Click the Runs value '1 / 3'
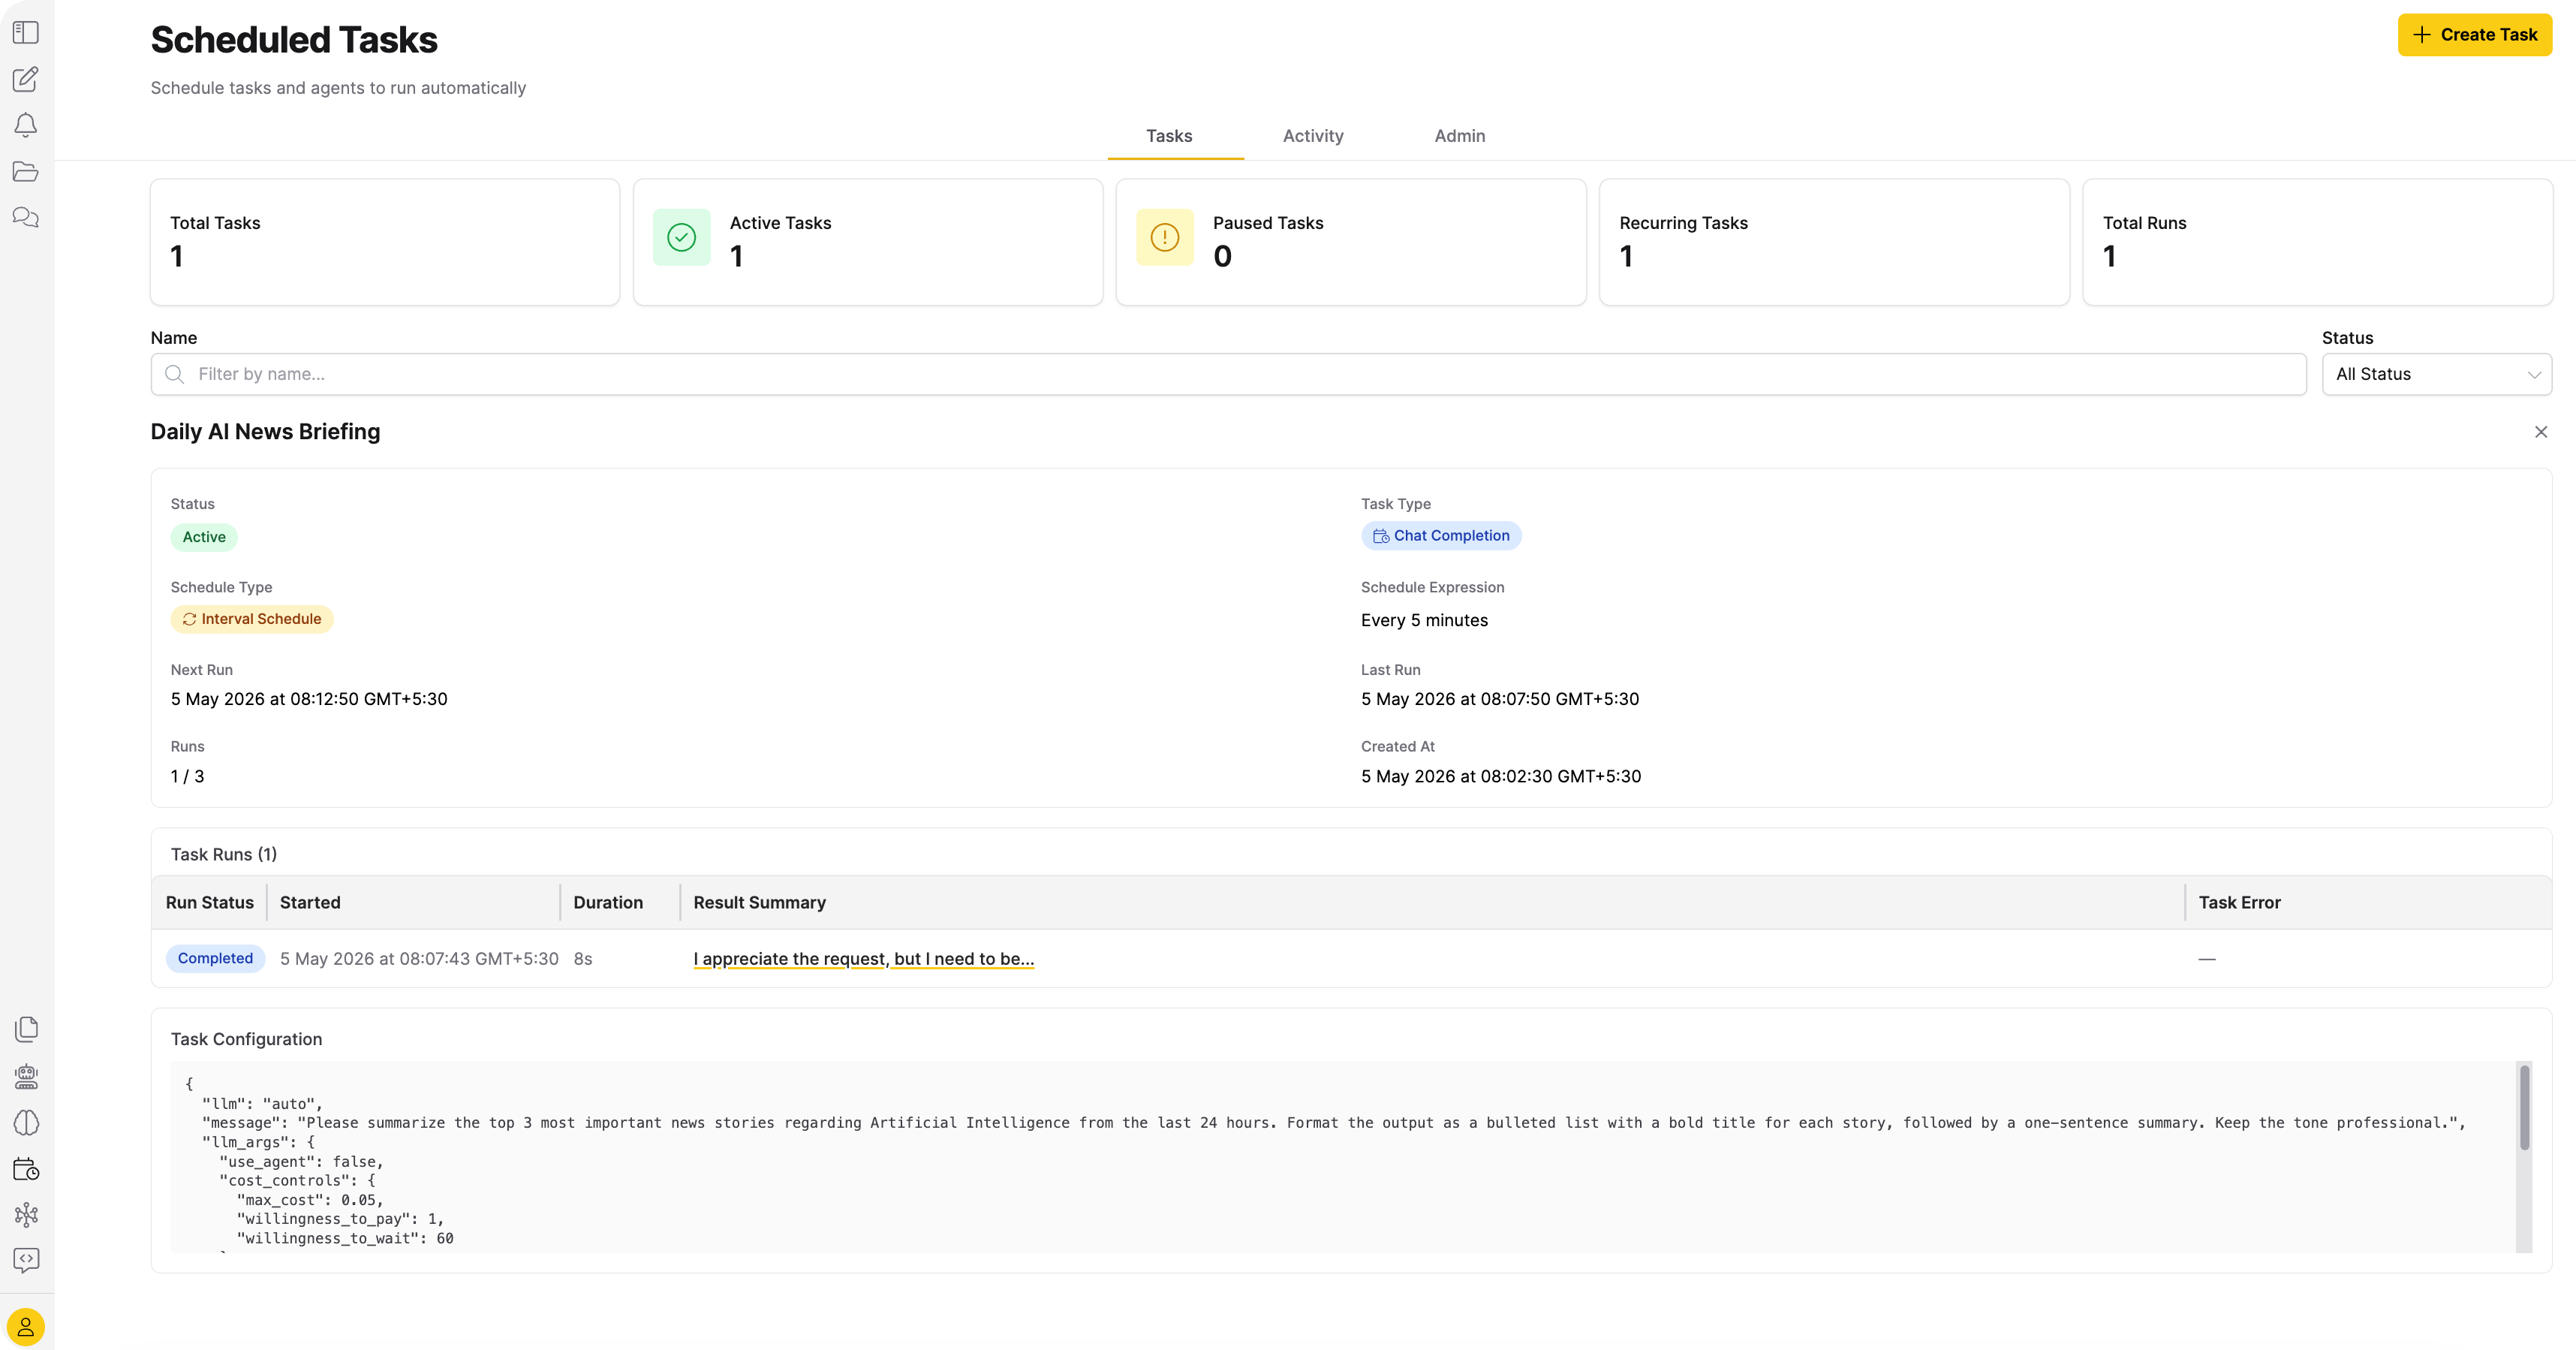 pyautogui.click(x=187, y=776)
